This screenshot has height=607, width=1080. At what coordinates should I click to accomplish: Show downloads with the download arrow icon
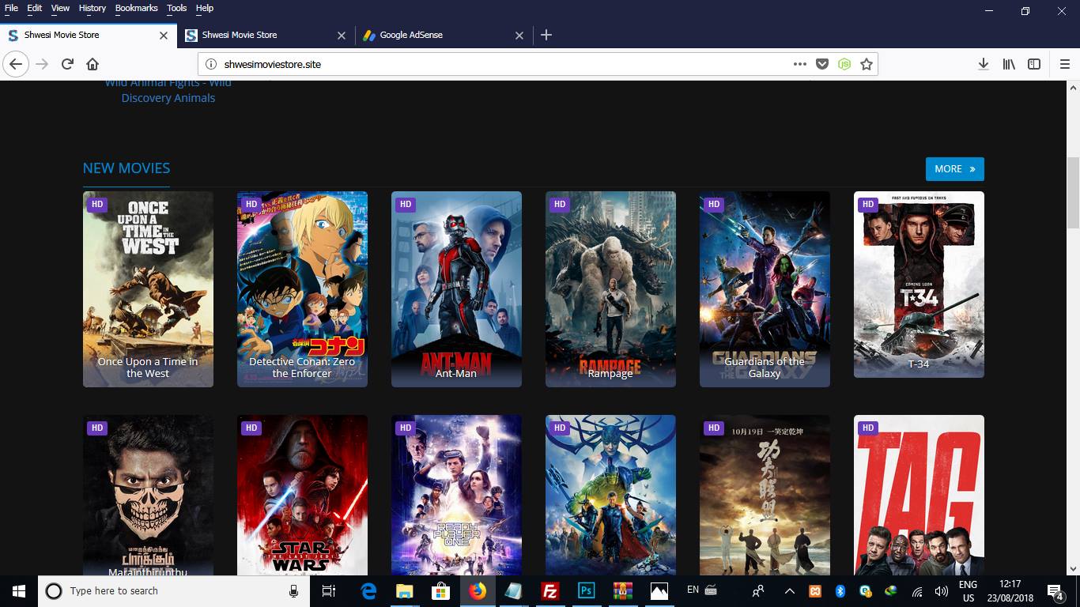pyautogui.click(x=984, y=64)
